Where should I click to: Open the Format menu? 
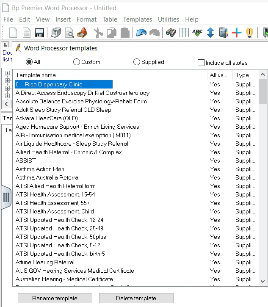point(86,19)
